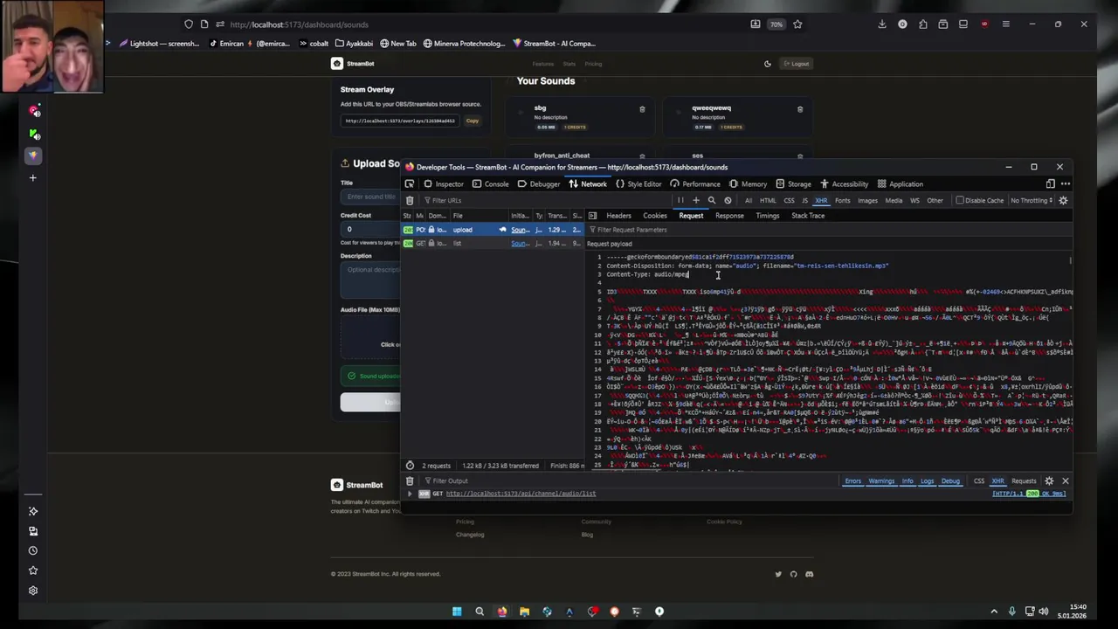Clear console output trash icon
This screenshot has height=629, width=1118.
click(410, 481)
